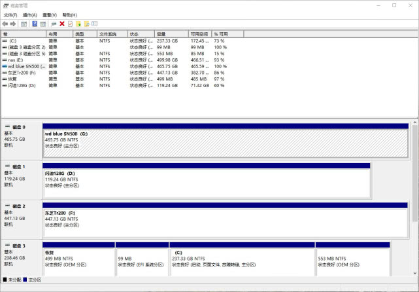Click the drive icon of the nas (E:) row
Viewport: 419px width, 292px height.
point(5,60)
